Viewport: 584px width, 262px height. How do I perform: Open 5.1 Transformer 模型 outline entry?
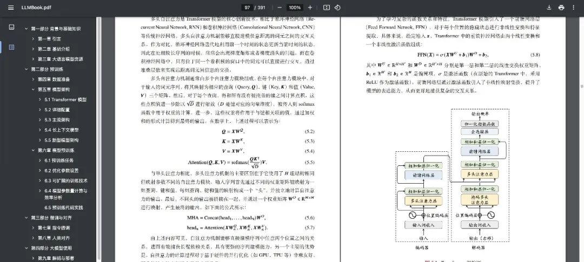click(x=65, y=100)
